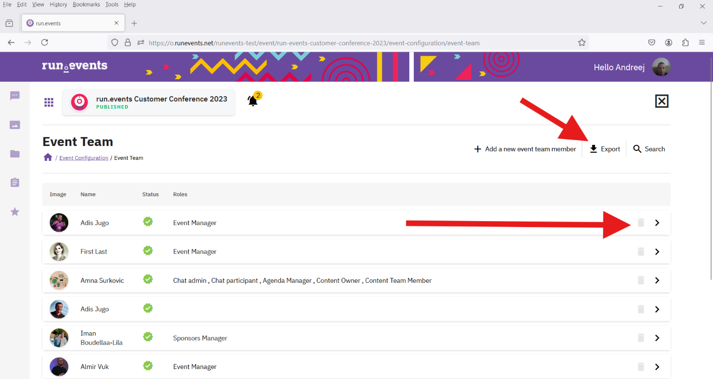This screenshot has height=379, width=713.
Task: Open the Tools menu
Action: (112, 4)
